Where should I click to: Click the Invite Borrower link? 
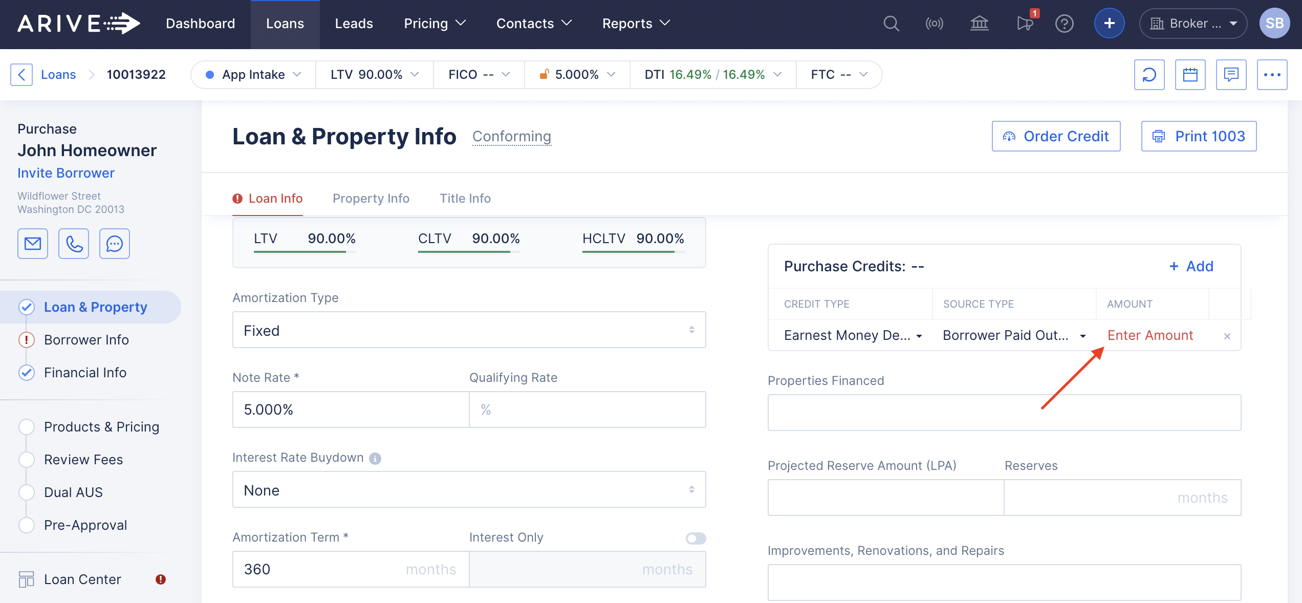[66, 173]
